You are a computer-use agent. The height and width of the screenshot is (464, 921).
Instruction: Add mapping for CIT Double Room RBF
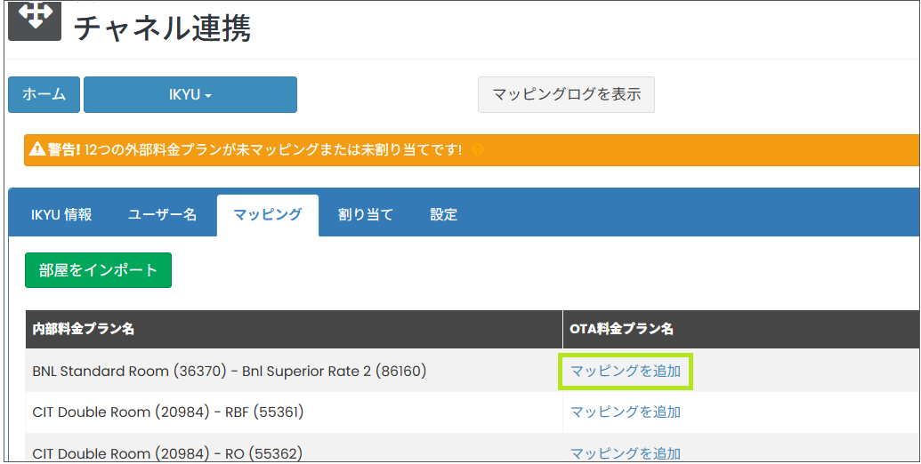click(625, 412)
